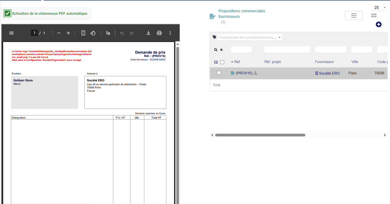
Task: Click the company icon beside Société ERO
Action: (317, 73)
